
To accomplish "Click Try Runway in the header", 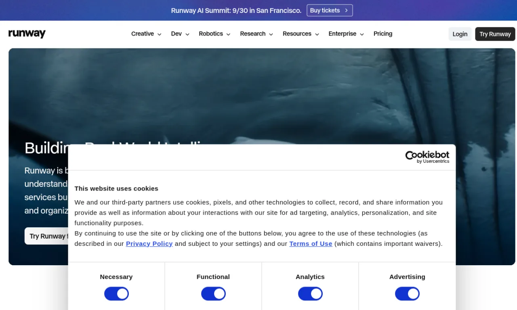I will click(x=495, y=34).
